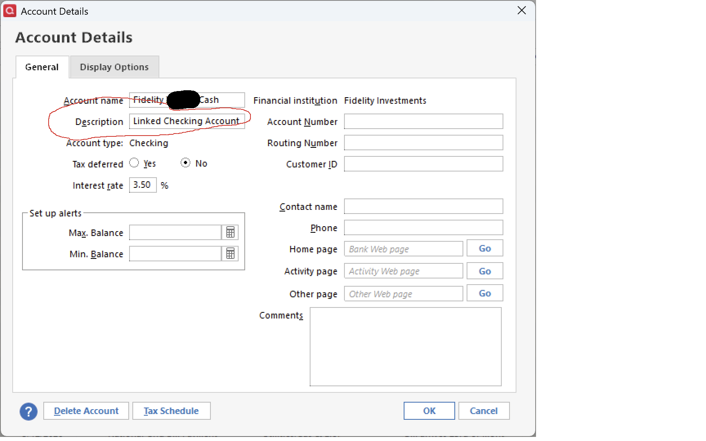Confirm changes with the OK button
Screen dimensions: 706x441
(x=429, y=411)
